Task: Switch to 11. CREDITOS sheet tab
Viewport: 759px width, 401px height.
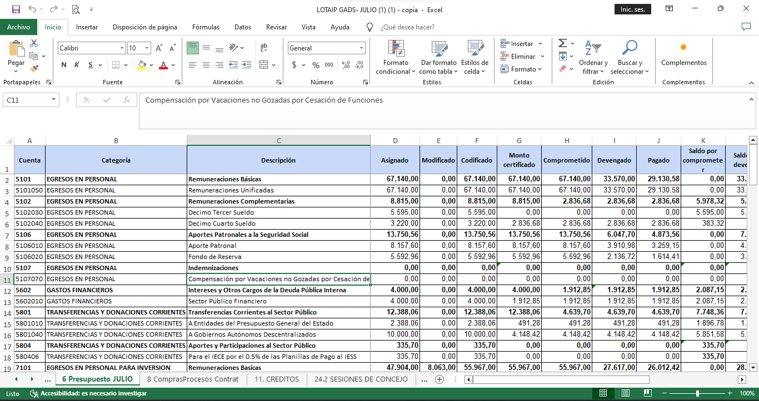Action: coord(277,379)
